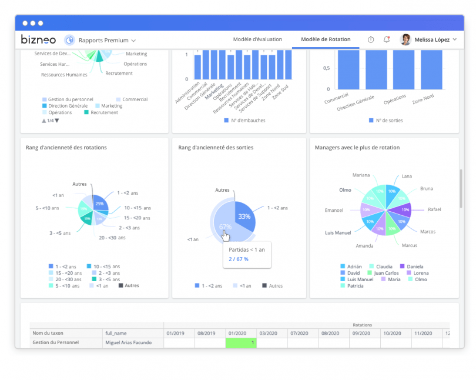Click Melissa López's profile avatar
This screenshot has width=476, height=380.
click(x=405, y=39)
